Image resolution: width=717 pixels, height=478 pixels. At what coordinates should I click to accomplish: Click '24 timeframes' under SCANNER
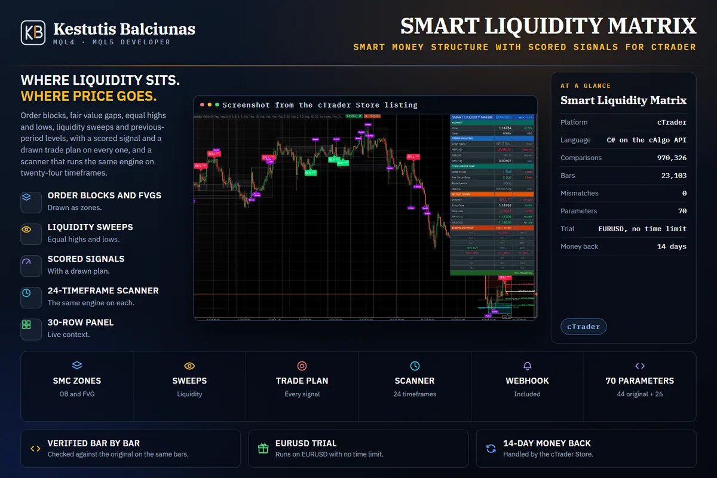415,394
